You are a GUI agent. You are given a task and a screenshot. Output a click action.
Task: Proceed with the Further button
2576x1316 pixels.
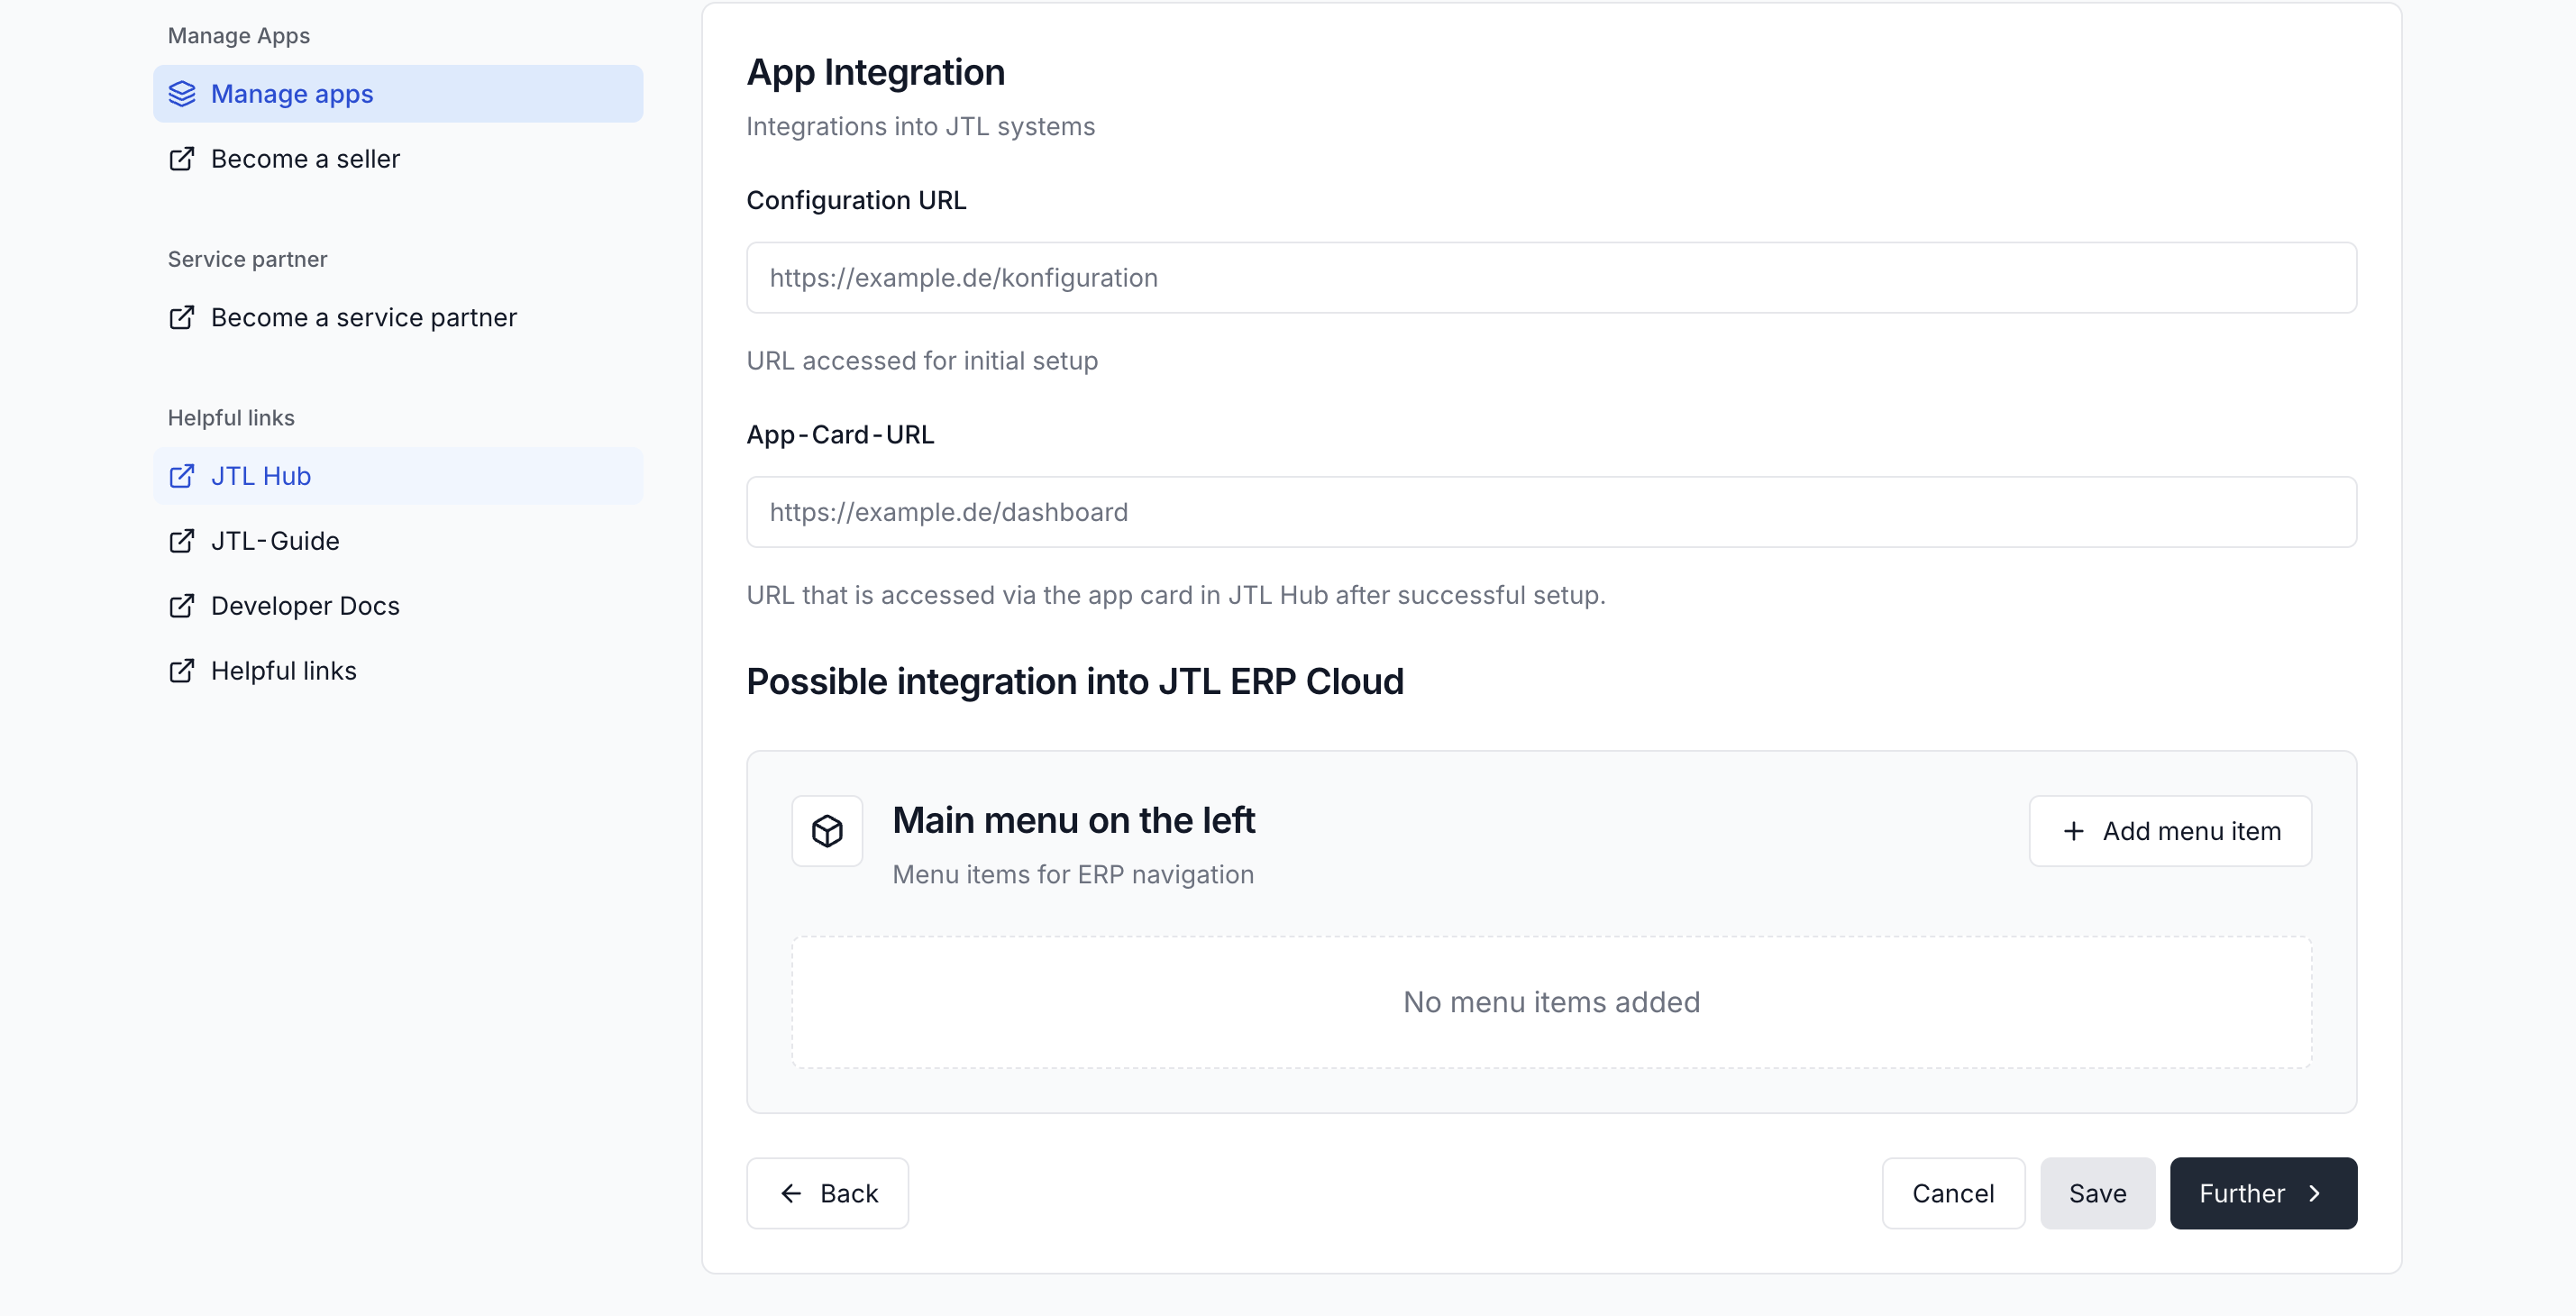[2263, 1193]
